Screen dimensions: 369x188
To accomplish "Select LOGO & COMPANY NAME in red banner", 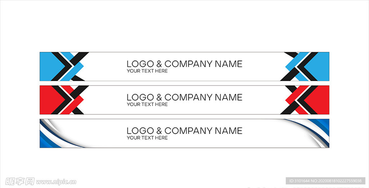I will (184, 97).
